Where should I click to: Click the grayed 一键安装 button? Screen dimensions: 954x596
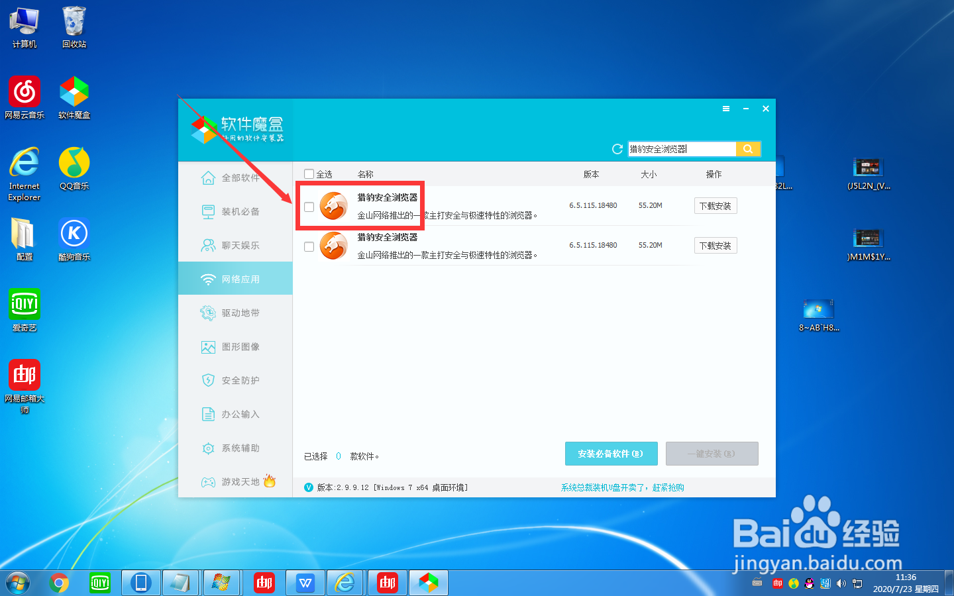tap(712, 454)
